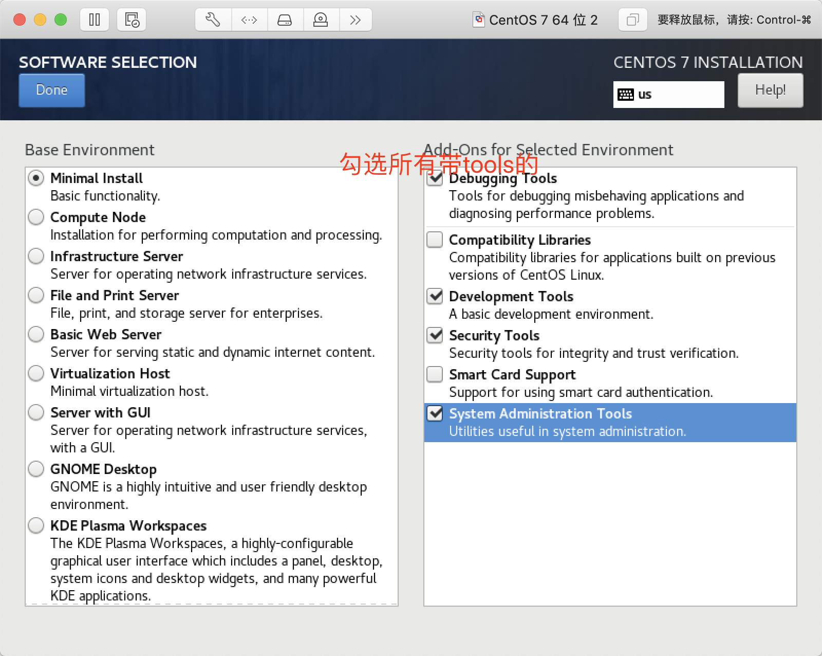Select Compute Node radio button
Image resolution: width=822 pixels, height=656 pixels.
pos(36,217)
